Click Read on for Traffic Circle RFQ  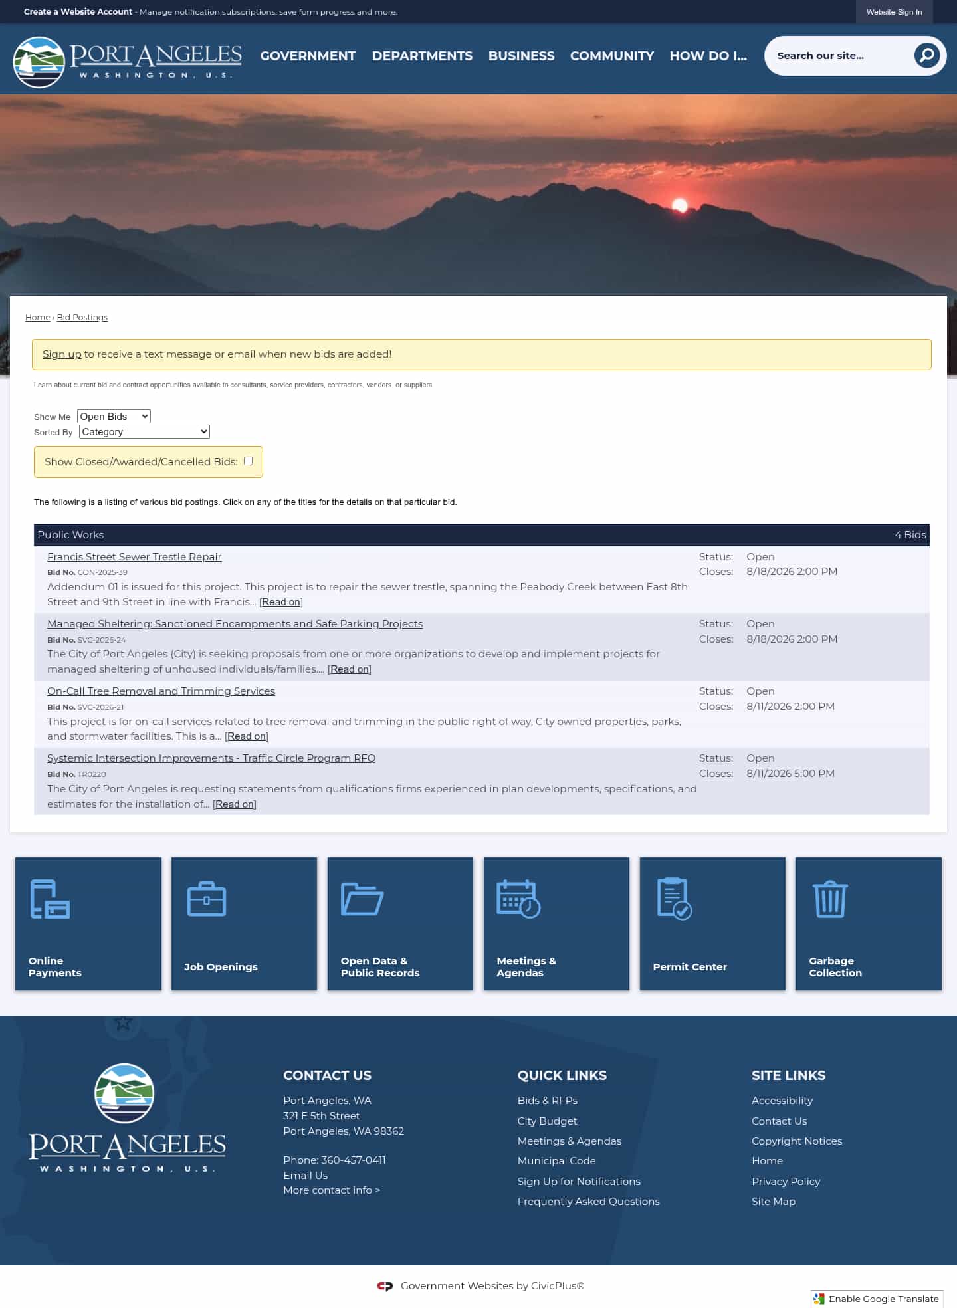[x=235, y=804]
